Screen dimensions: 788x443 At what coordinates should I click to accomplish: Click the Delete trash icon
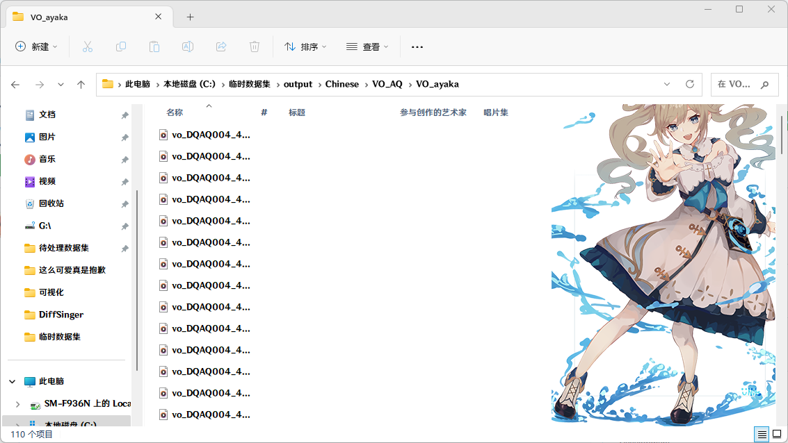254,47
